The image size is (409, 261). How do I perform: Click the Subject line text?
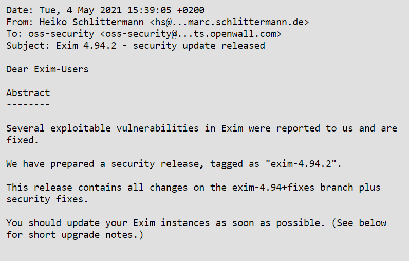(136, 46)
